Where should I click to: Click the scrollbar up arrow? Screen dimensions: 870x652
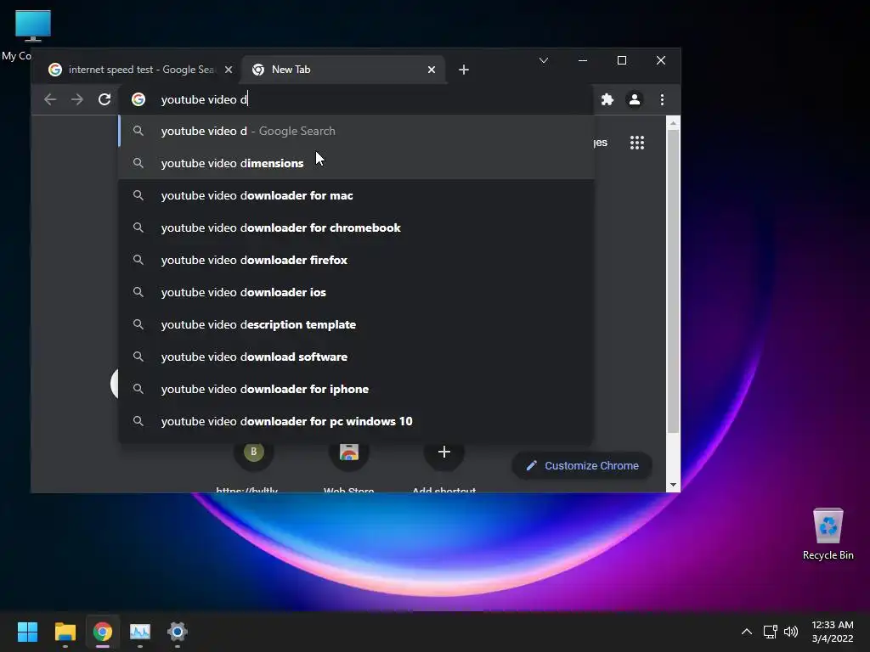[x=673, y=123]
